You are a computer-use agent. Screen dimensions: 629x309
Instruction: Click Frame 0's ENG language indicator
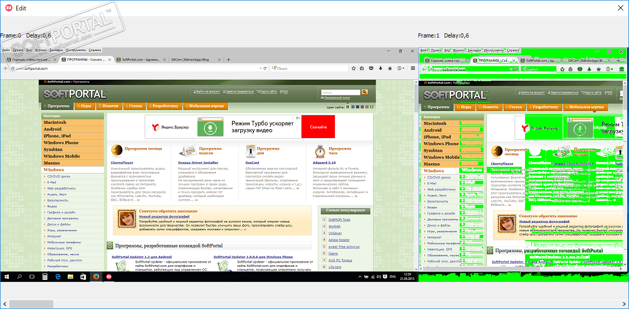393,277
